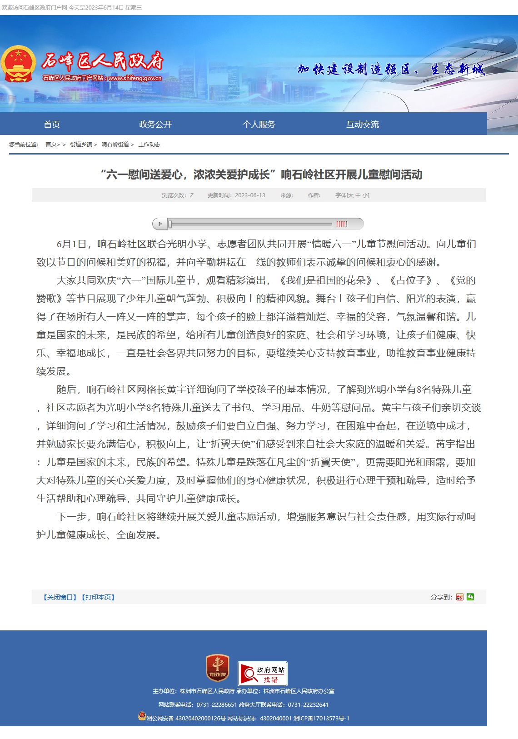Screen dimensions: 518x739
Task: Click 关闭窗口 to close page
Action: (x=60, y=597)
